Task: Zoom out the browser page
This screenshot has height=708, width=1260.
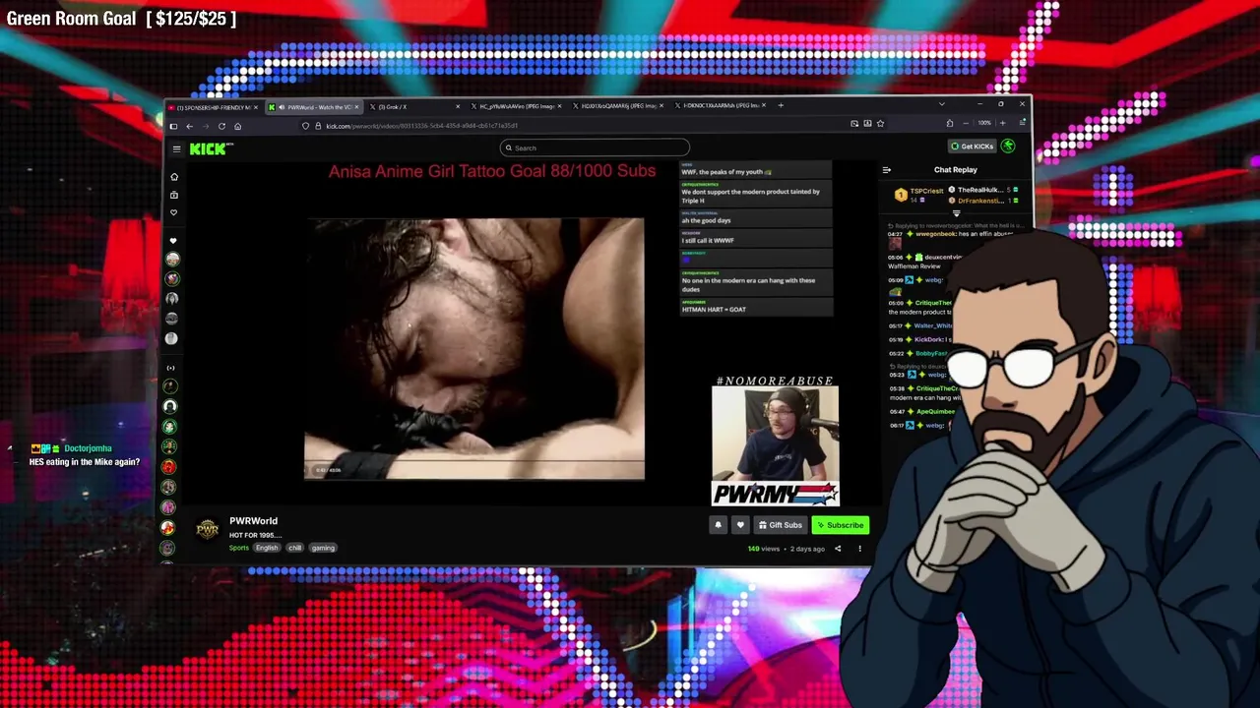Action: pos(966,123)
